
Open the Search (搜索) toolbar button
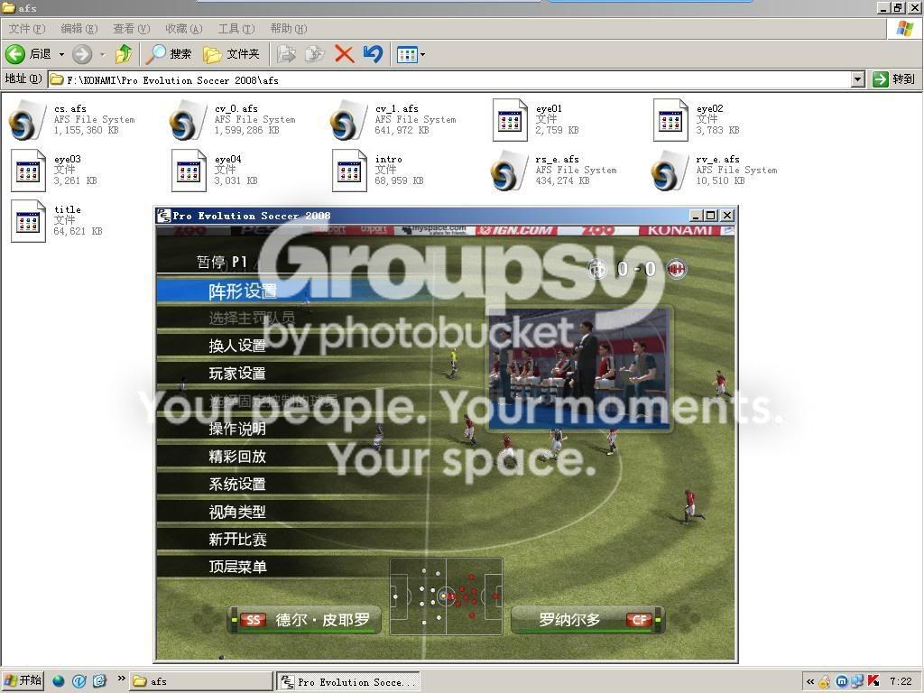[x=169, y=54]
